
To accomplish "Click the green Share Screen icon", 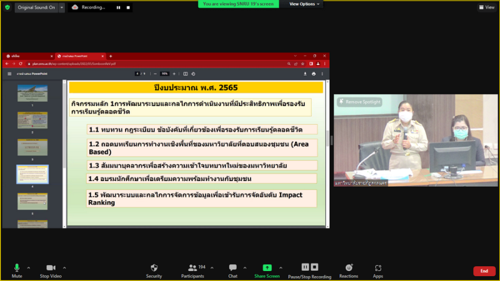I will pos(267,270).
